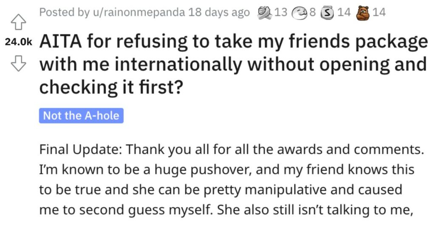This screenshot has height=227, width=435.
Task: Click the 24.0k vote score
Action: click(x=18, y=42)
